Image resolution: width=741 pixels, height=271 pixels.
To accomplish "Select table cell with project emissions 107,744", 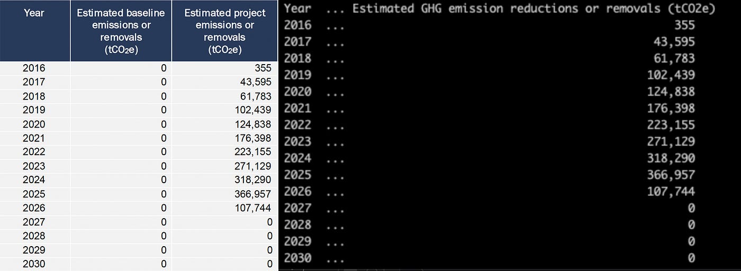I will 253,208.
